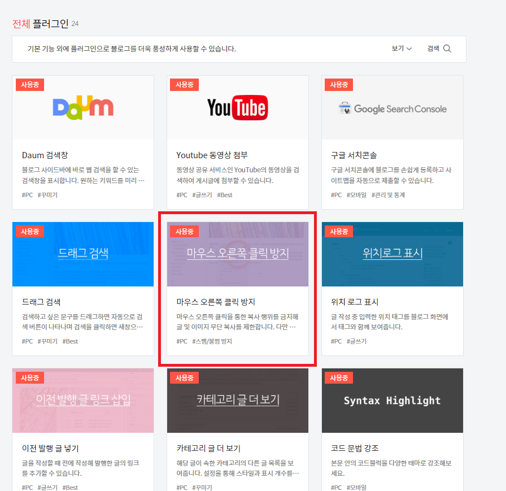
Task: Click #Best tag under Youtube 동영상 첨부
Action: tap(225, 195)
